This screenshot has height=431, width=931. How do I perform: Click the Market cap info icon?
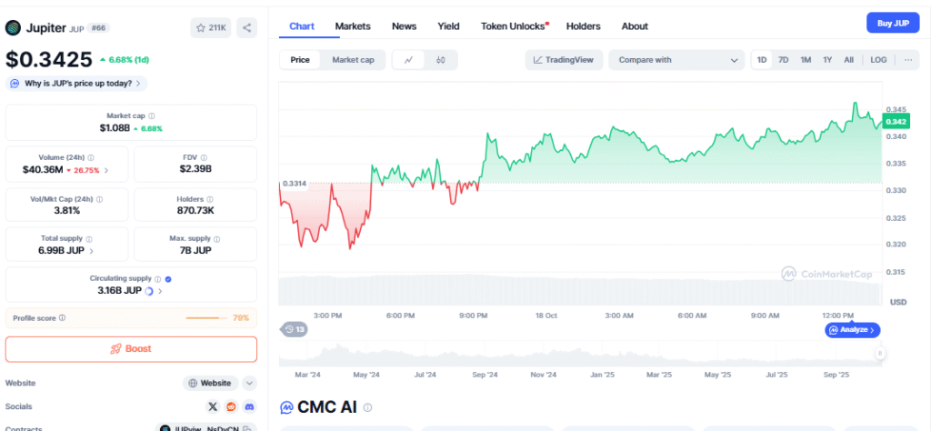(x=151, y=116)
